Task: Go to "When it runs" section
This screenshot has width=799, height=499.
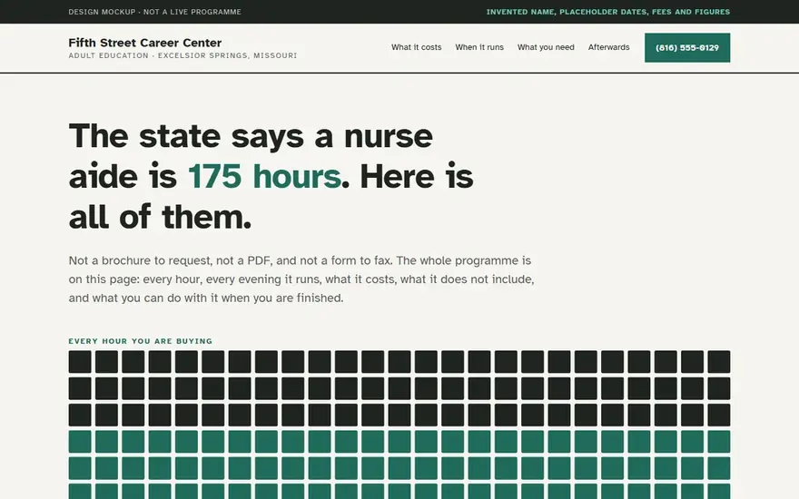Action: (479, 47)
